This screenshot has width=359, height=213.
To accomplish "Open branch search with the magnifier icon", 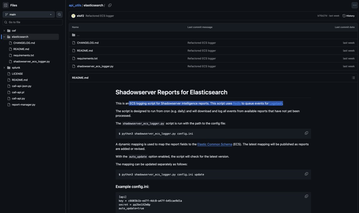I will pyautogui.click(x=58, y=14).
